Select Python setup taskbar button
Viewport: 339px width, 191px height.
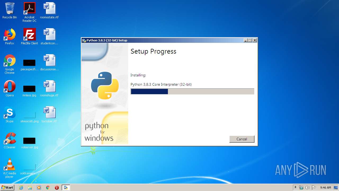coord(66,188)
